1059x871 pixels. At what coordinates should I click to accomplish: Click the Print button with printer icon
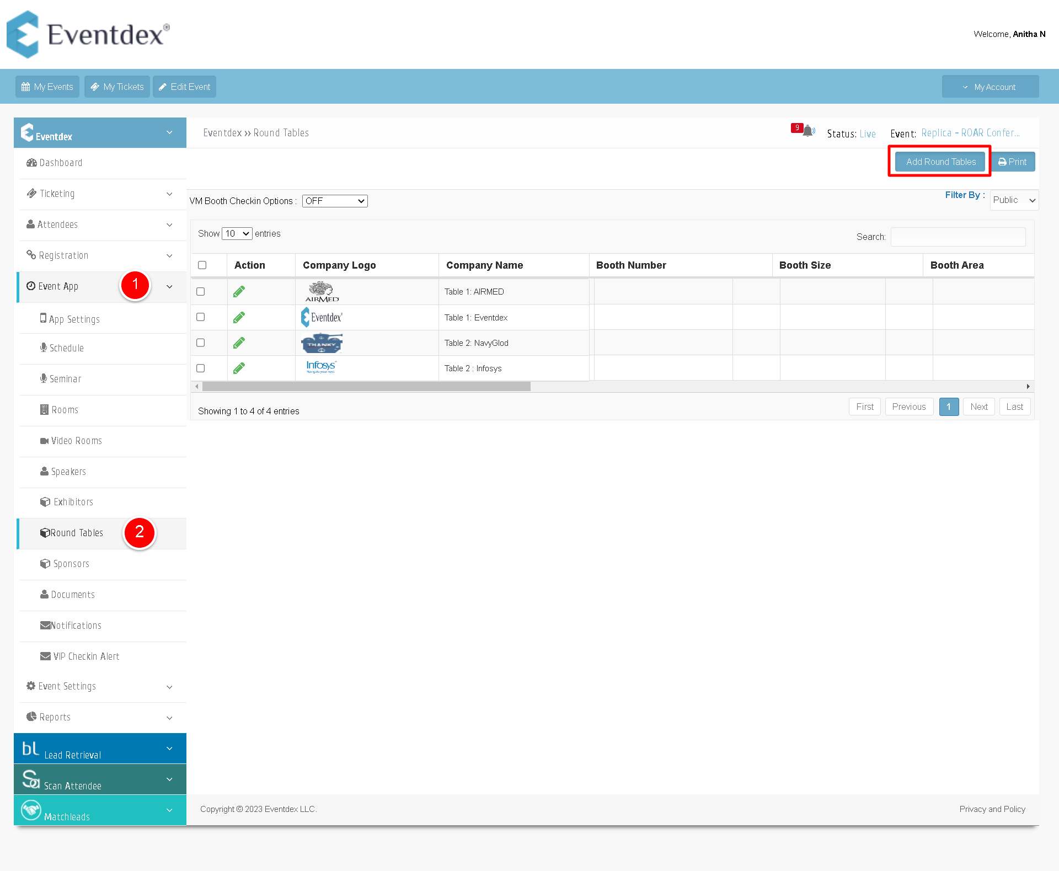1013,162
